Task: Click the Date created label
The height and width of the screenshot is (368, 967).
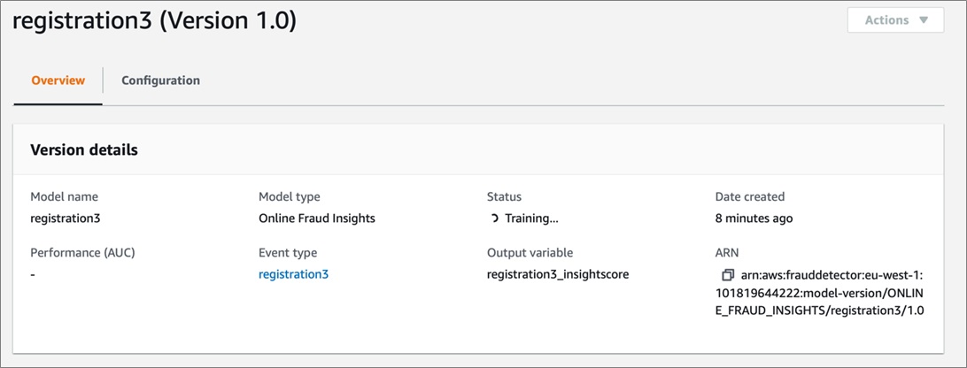Action: pyautogui.click(x=750, y=196)
